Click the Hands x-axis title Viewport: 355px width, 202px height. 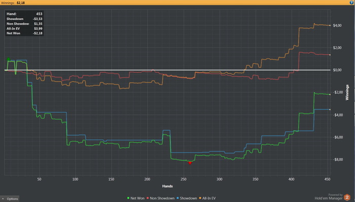pyautogui.click(x=167, y=186)
